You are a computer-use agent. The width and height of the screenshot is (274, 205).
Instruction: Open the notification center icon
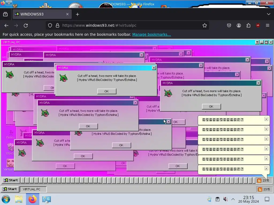click(x=267, y=199)
